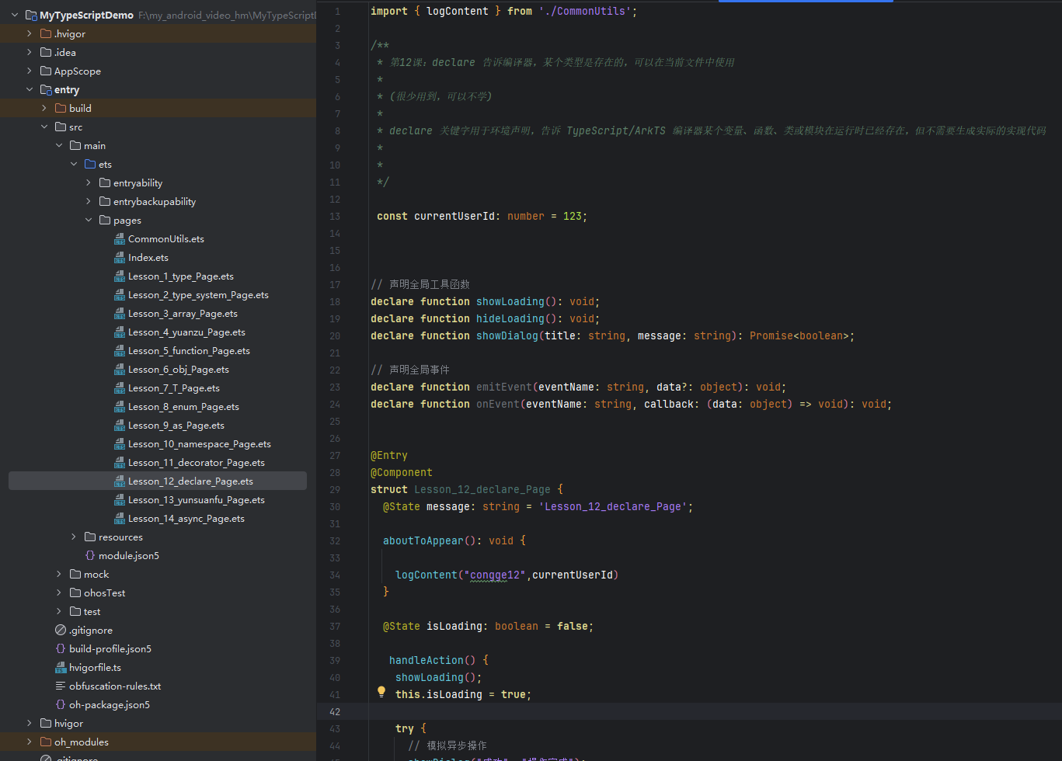Open Lesson_10_namespace_Page.ets
The image size is (1062, 761).
tap(200, 444)
